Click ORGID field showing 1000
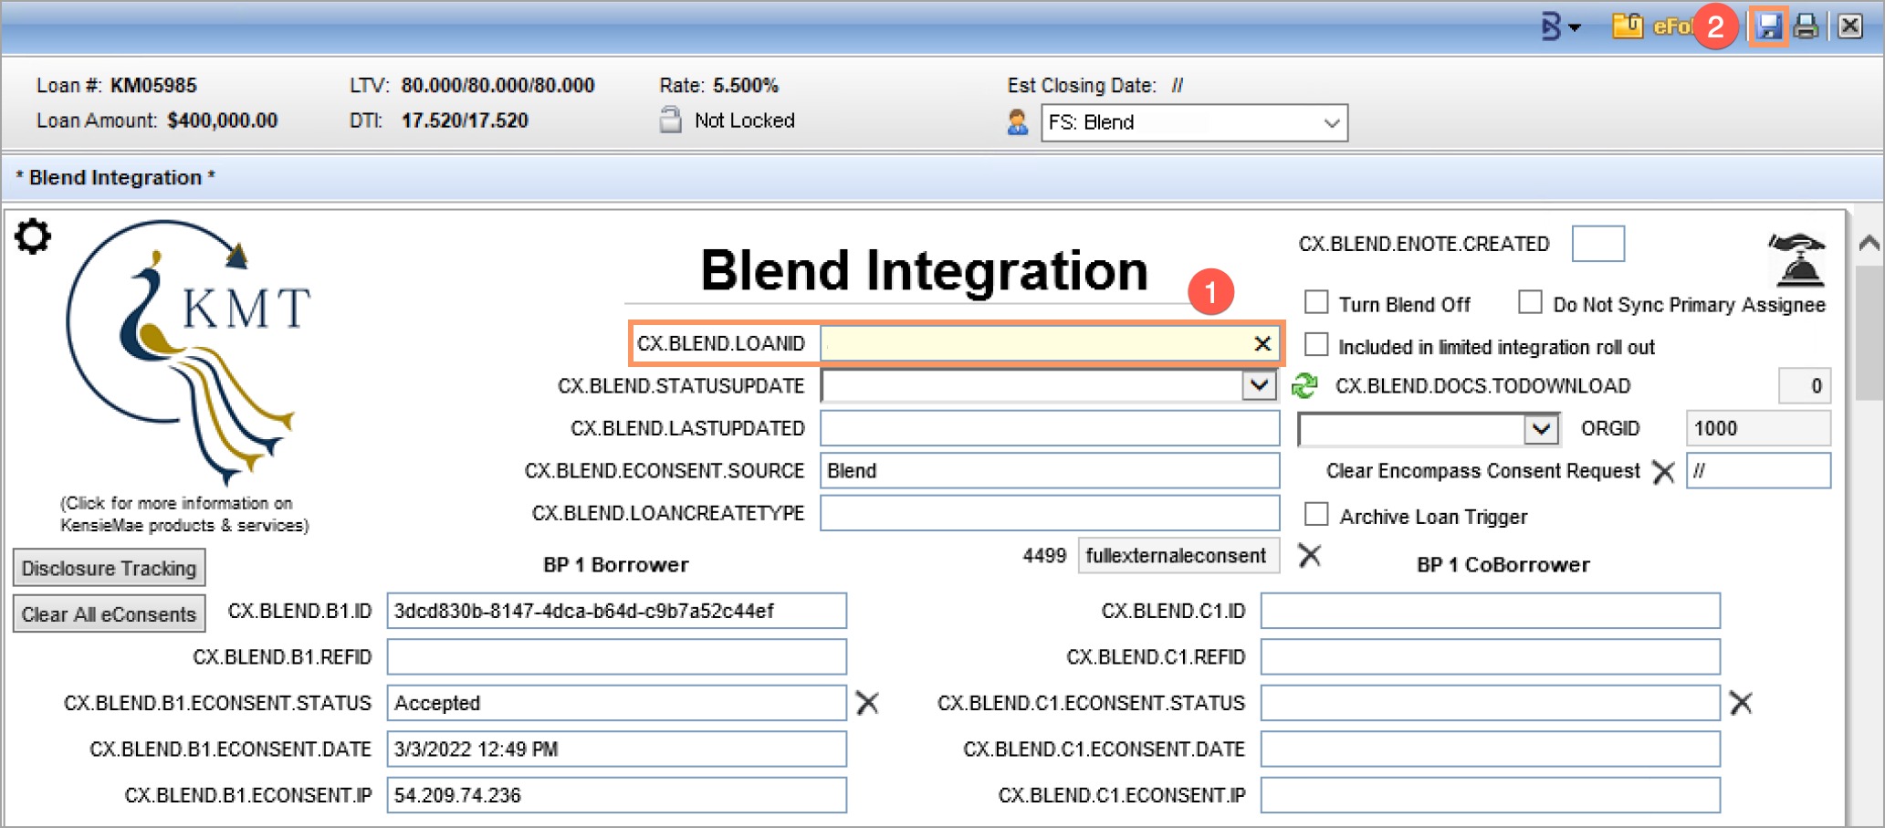 1758,428
